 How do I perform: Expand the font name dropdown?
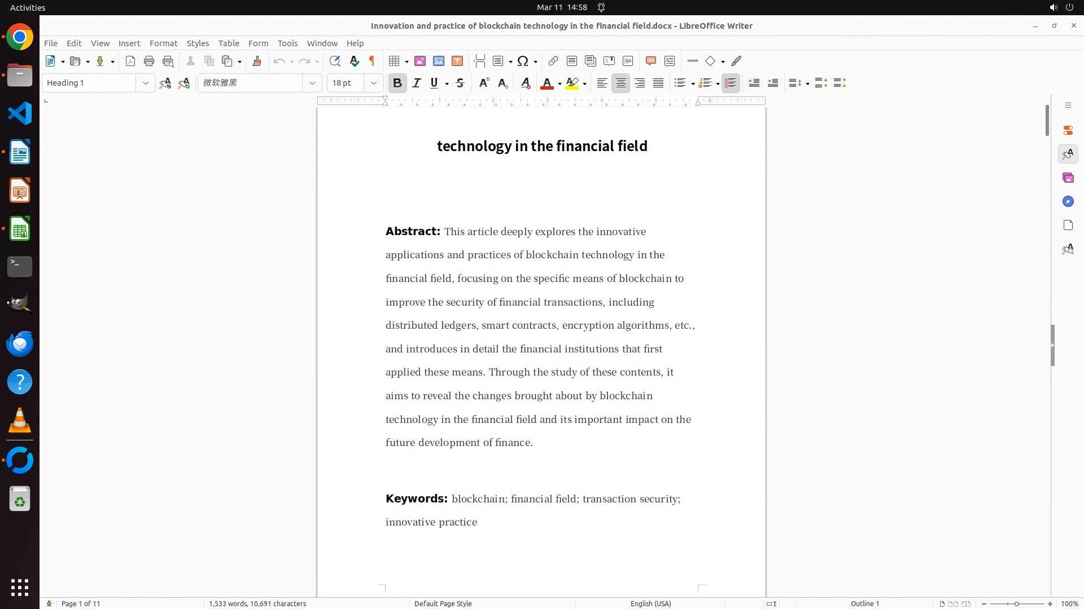pos(312,83)
